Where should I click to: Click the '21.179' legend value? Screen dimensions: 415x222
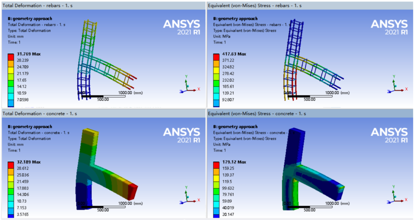point(23,74)
